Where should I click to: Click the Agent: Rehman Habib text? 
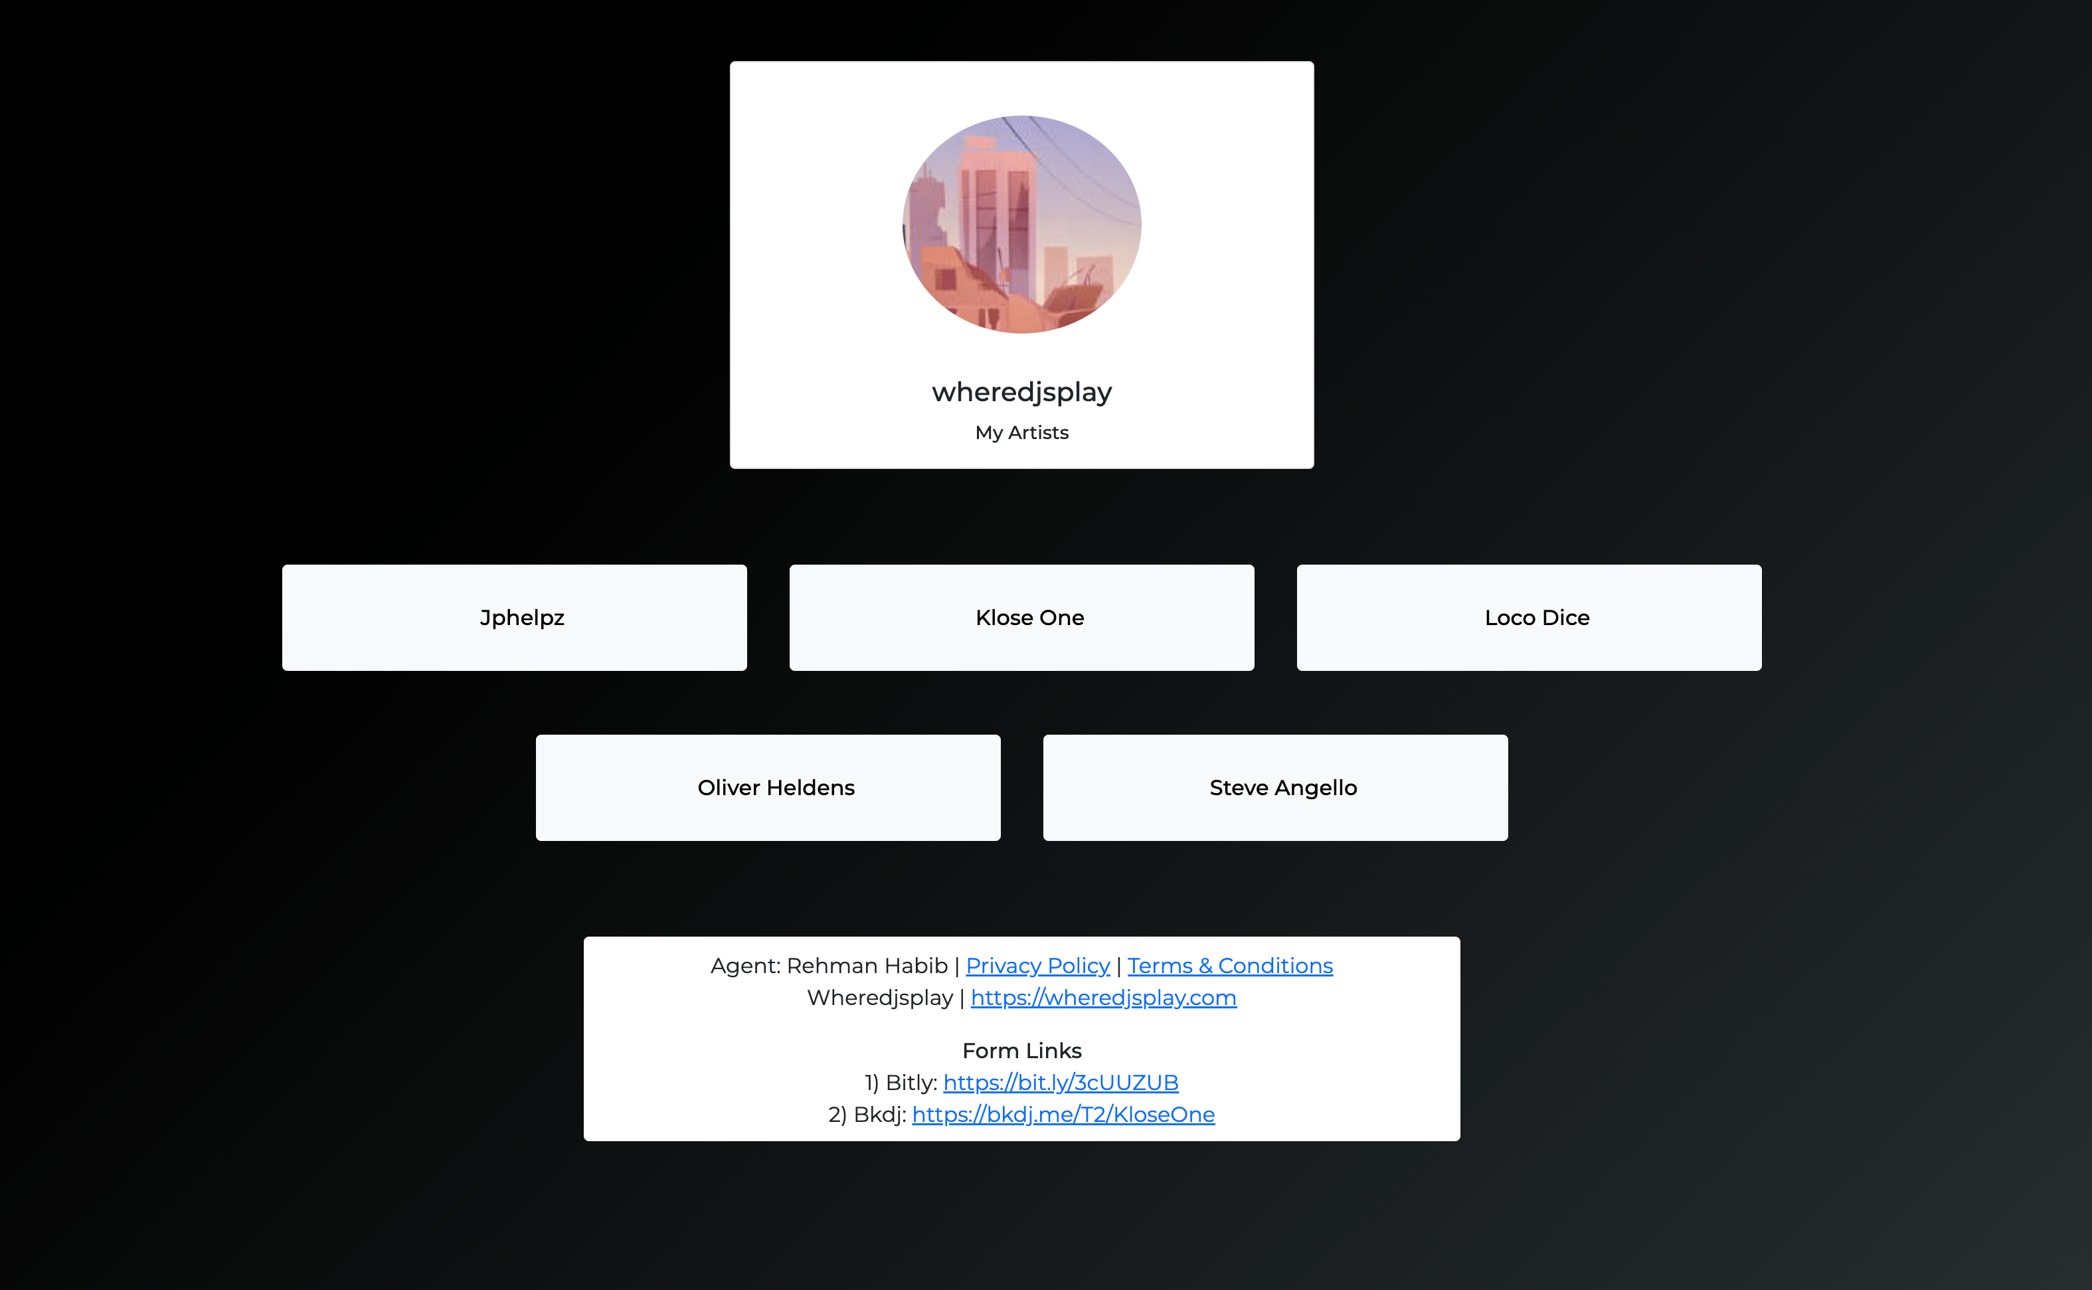click(829, 966)
